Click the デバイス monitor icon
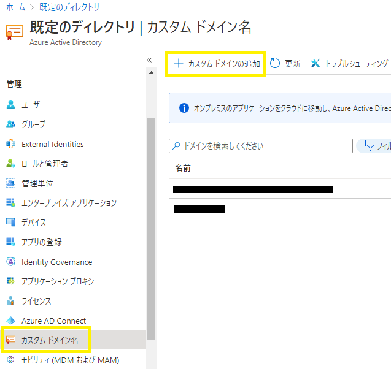Image resolution: width=391 pixels, height=369 pixels. pos(10,222)
